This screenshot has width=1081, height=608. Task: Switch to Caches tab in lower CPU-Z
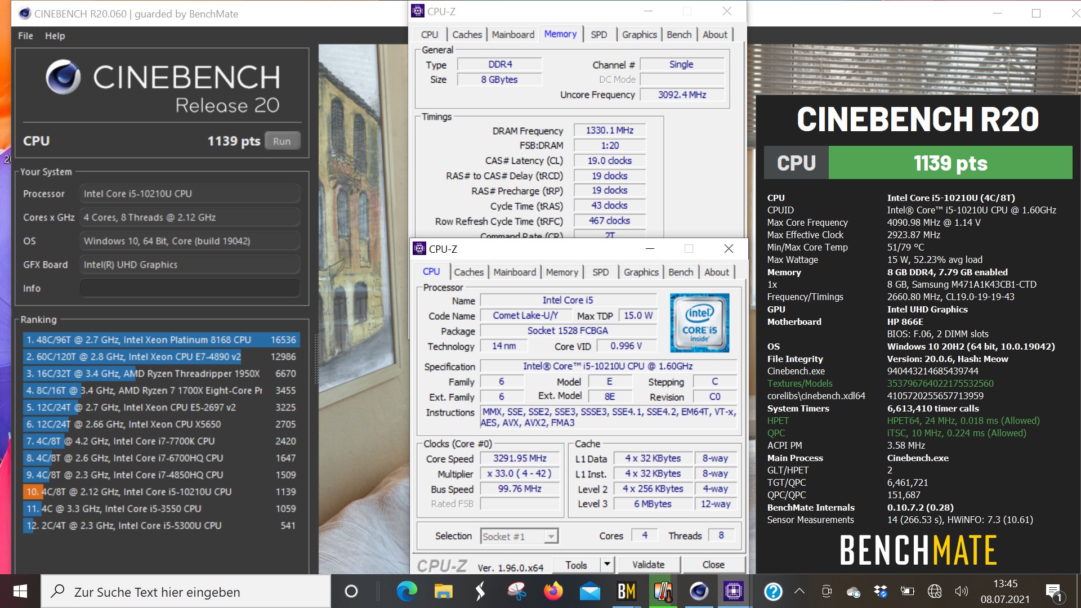pyautogui.click(x=469, y=272)
